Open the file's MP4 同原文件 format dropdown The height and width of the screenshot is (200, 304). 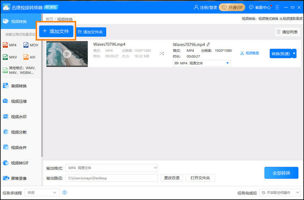pos(201,63)
